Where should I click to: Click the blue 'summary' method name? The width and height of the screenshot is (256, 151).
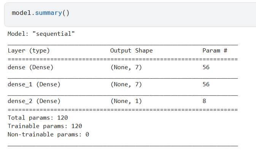point(49,13)
